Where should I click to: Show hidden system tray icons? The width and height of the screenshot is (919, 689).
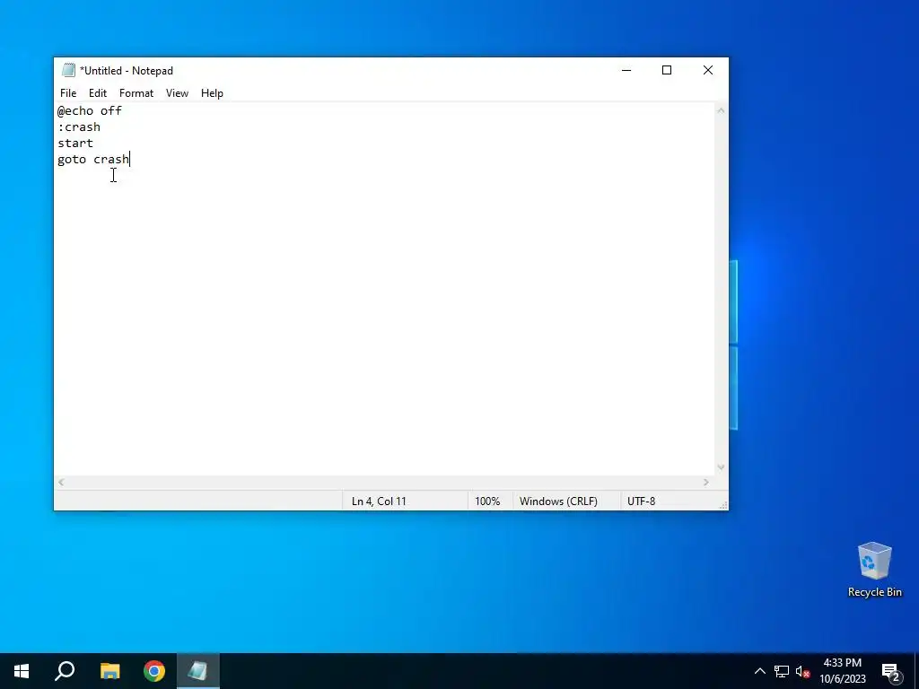pyautogui.click(x=759, y=671)
